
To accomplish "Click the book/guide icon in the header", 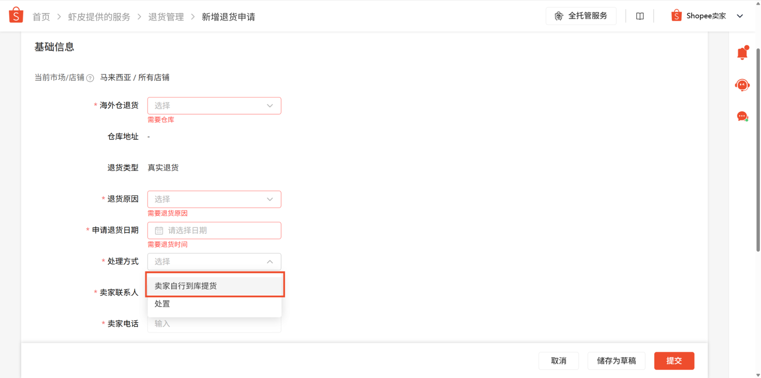I will pos(640,16).
